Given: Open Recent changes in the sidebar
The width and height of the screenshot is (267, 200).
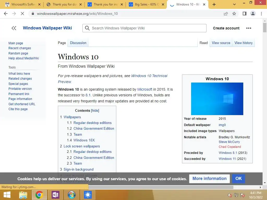Looking at the screenshot, I should [x=20, y=48].
